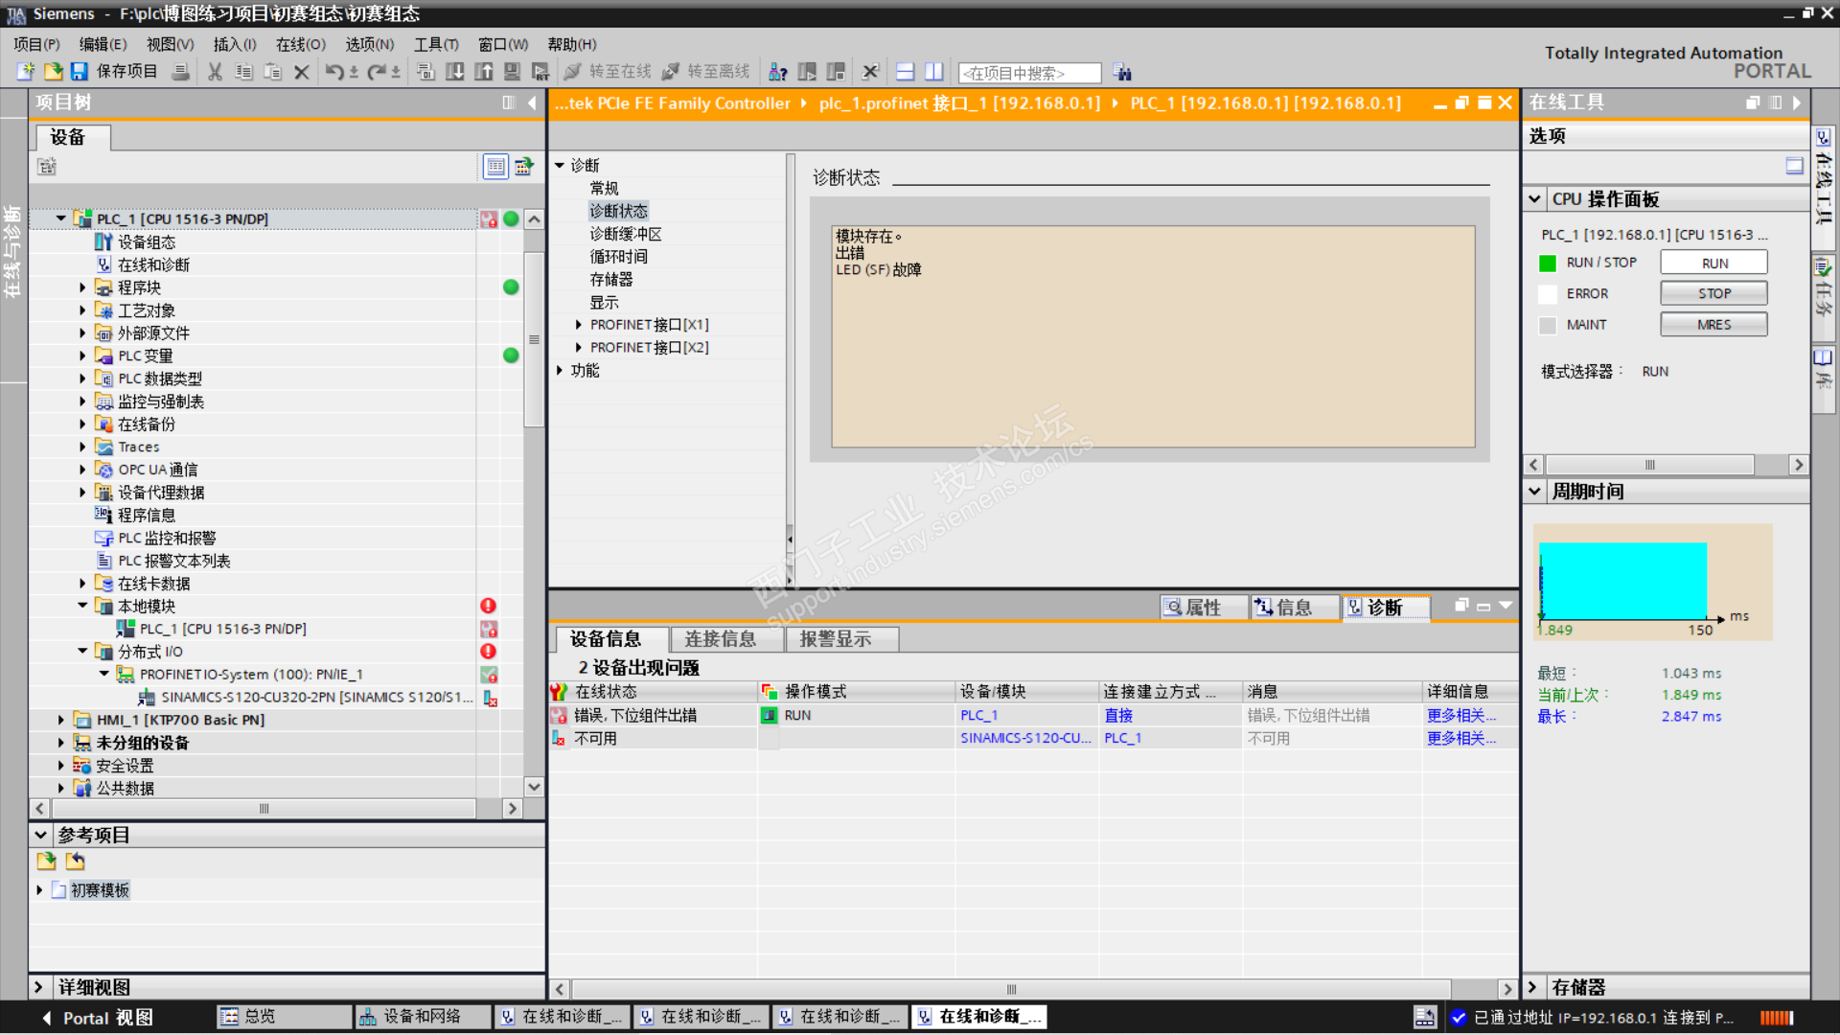Viewport: 1840px width, 1035px height.
Task: Click PLC_1 device link in table
Action: tap(978, 716)
